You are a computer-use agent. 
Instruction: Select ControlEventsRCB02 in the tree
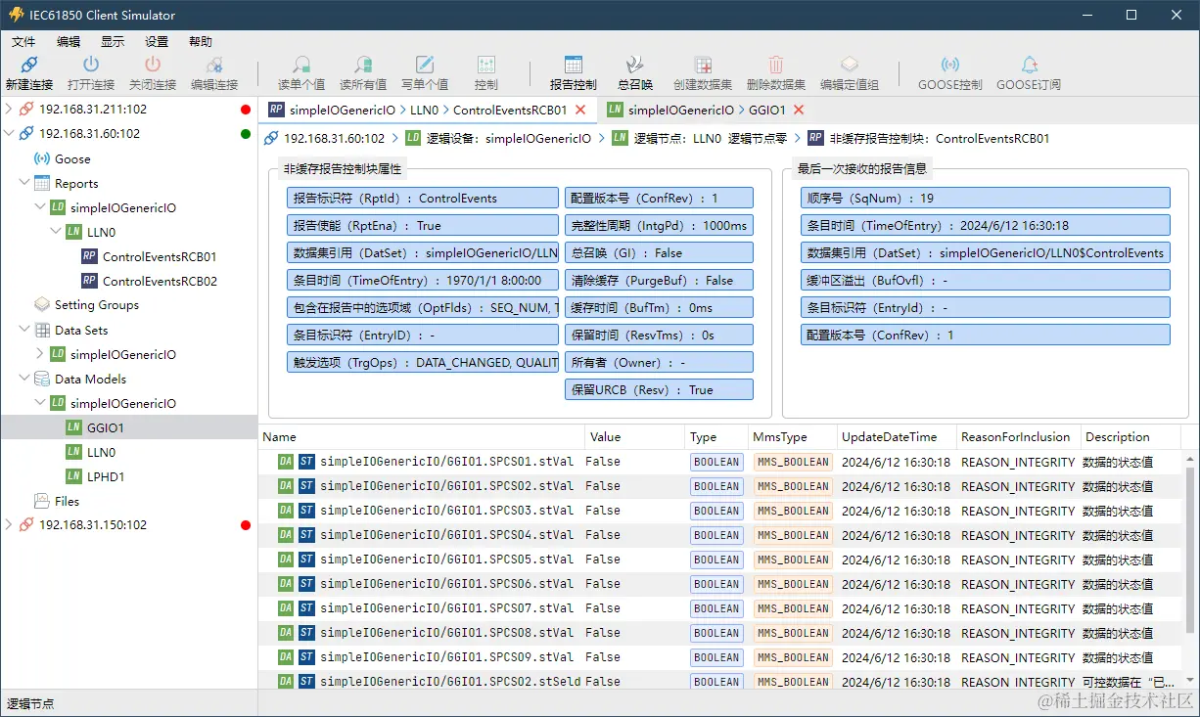coord(160,281)
